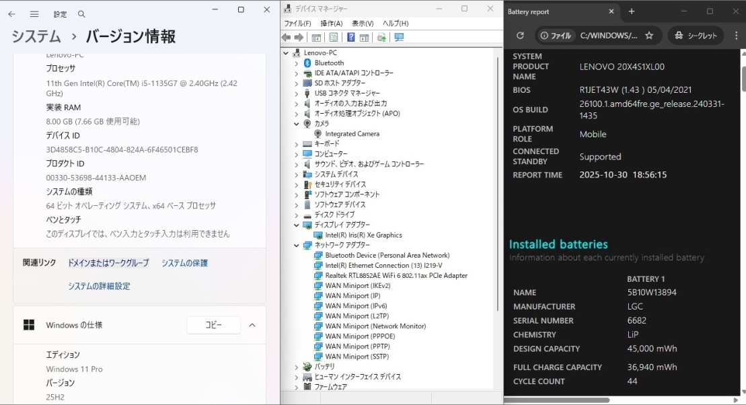Click the back arrow in Device Manager
The image size is (746, 405).
pos(285,37)
